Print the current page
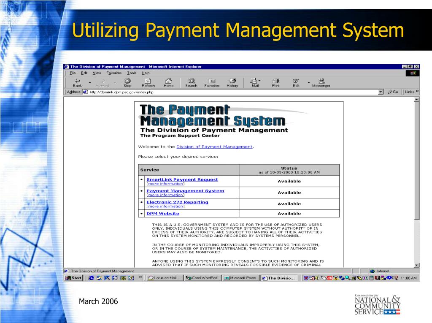432x323 pixels. click(275, 83)
